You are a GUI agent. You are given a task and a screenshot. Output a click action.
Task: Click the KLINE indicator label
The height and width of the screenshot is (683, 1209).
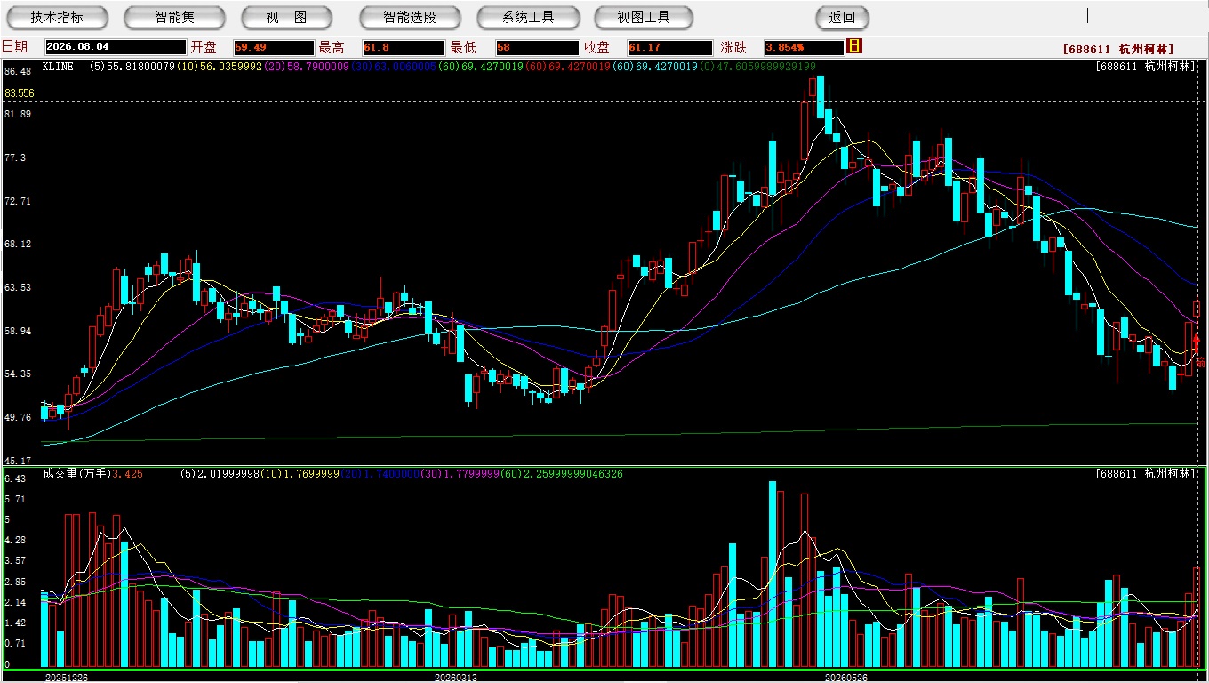(58, 67)
